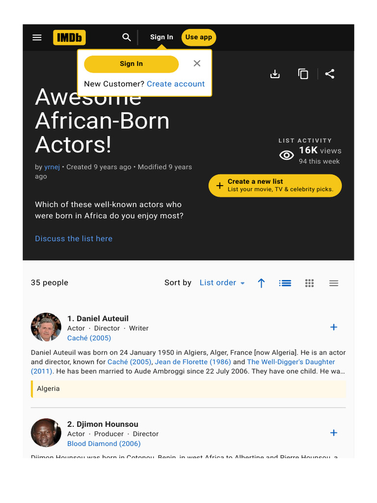Click Sign In in the header bar
The height and width of the screenshot is (503, 377).
[x=162, y=37]
